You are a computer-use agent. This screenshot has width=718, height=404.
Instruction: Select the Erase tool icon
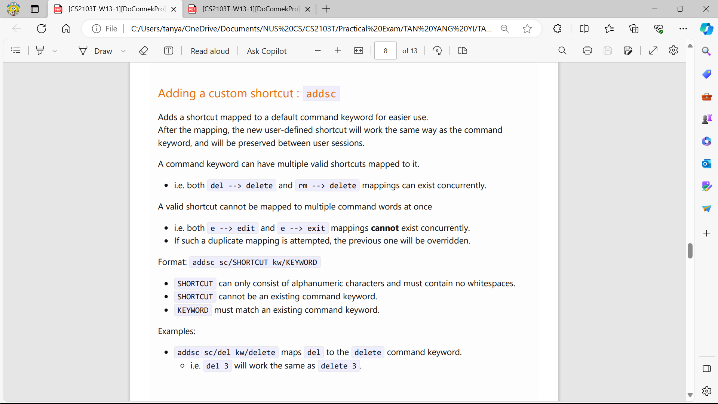(x=144, y=50)
